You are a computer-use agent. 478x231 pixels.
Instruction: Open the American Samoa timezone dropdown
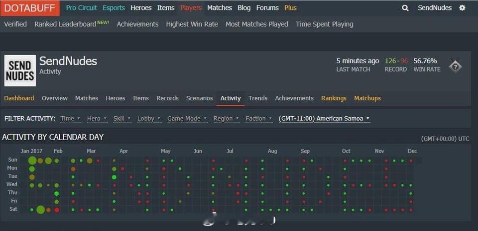coord(324,119)
